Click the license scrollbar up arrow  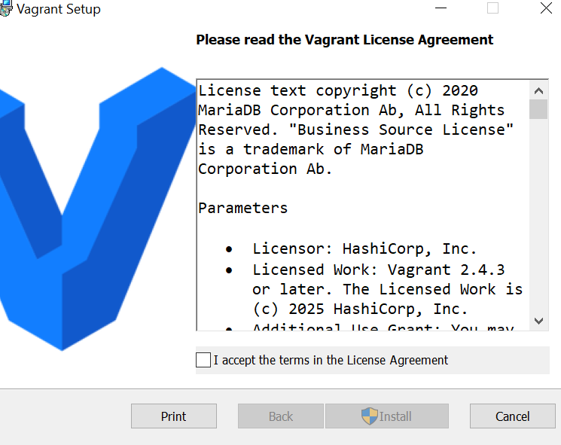[x=538, y=91]
